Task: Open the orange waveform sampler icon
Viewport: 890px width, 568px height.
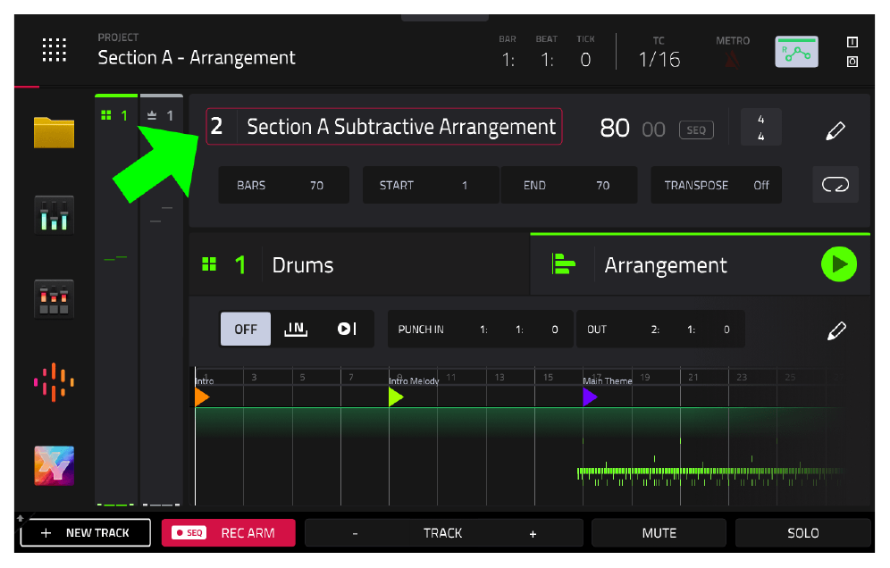Action: point(54,382)
